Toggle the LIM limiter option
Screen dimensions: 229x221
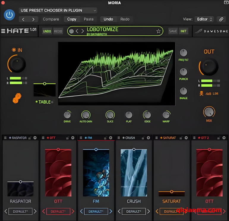click(215, 94)
